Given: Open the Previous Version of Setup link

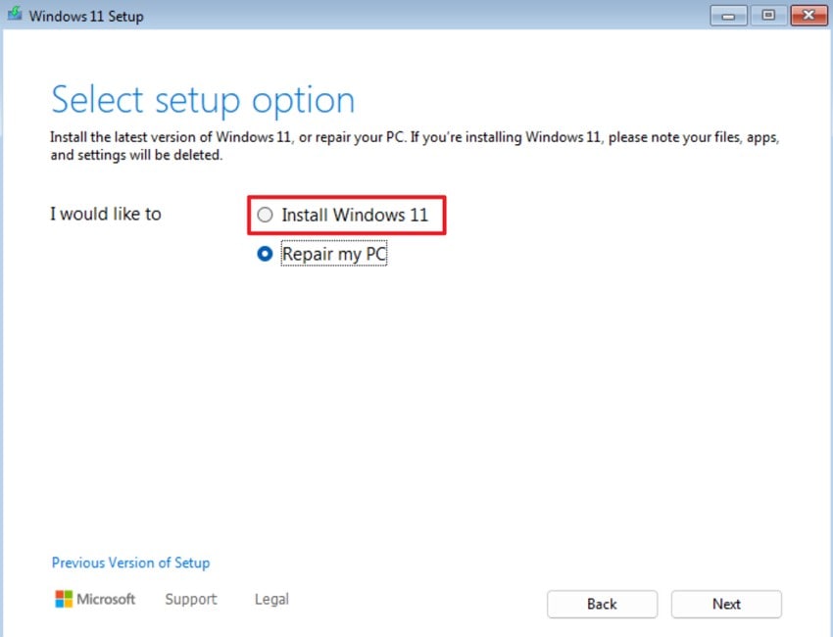Looking at the screenshot, I should click(x=130, y=563).
